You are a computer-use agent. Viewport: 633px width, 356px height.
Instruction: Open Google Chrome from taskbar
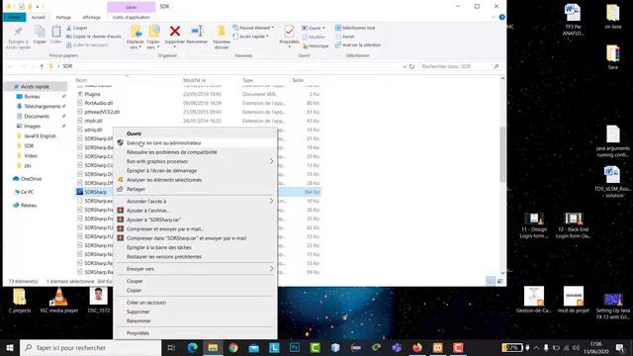(233, 347)
